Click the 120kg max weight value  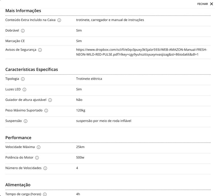(81, 110)
